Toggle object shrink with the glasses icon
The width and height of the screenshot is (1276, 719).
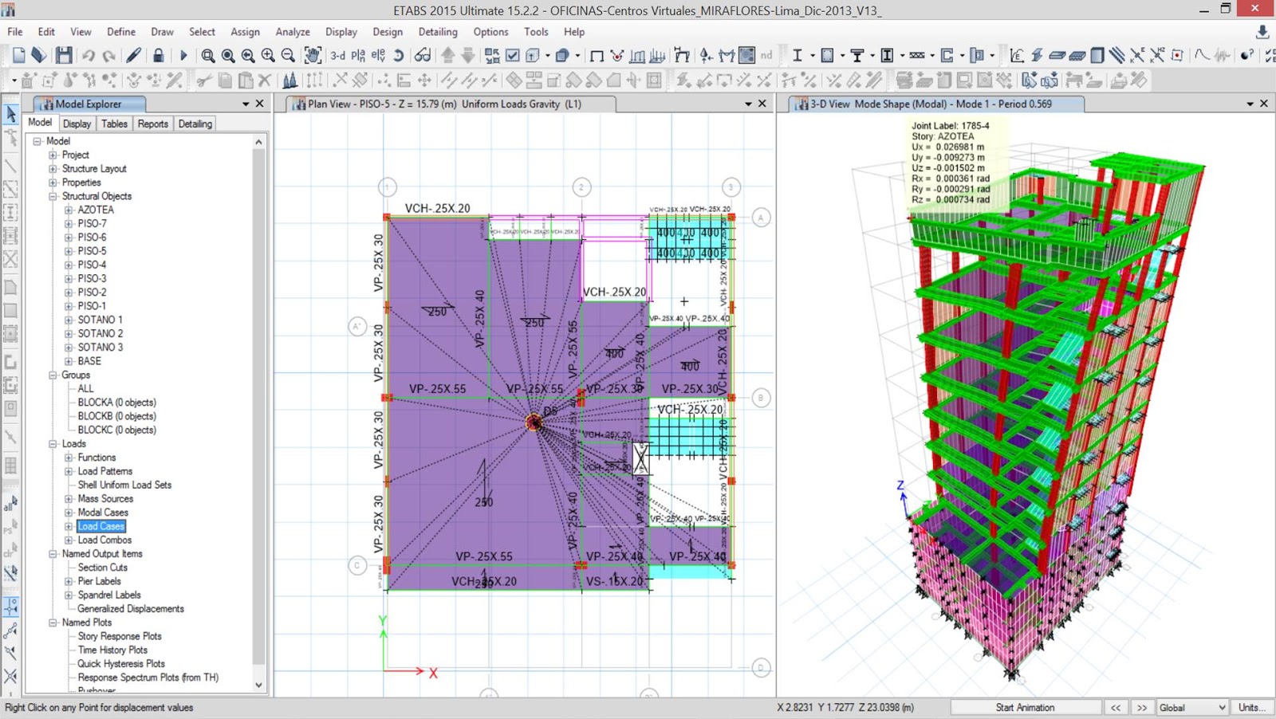tap(421, 55)
